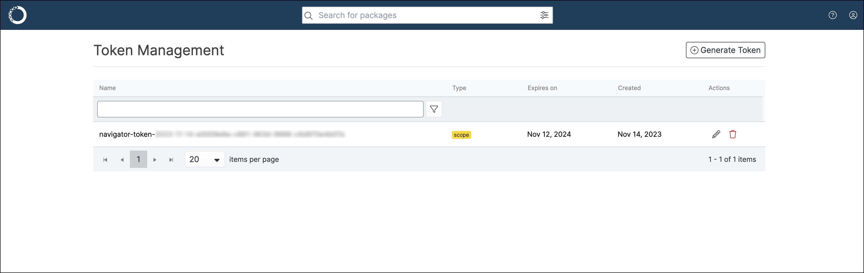Focus the Search for packages field
The image size is (864, 273).
pos(427,15)
